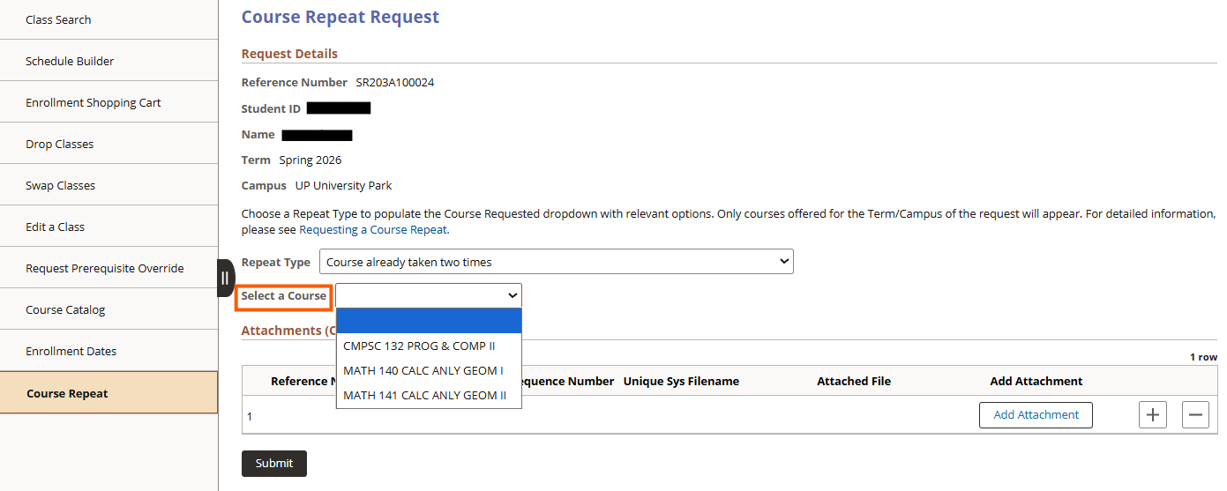Open Class Search in the sidebar
Viewport: 1227px width, 491px height.
pos(58,19)
